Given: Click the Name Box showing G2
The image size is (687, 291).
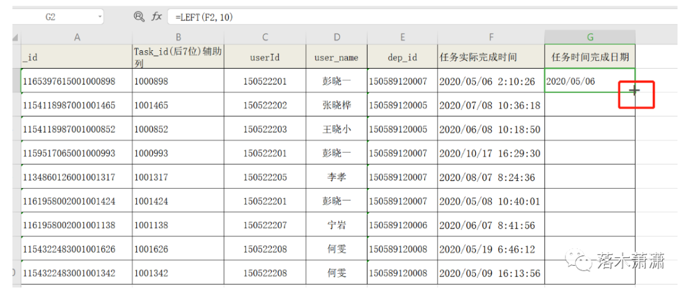Looking at the screenshot, I should [x=50, y=17].
